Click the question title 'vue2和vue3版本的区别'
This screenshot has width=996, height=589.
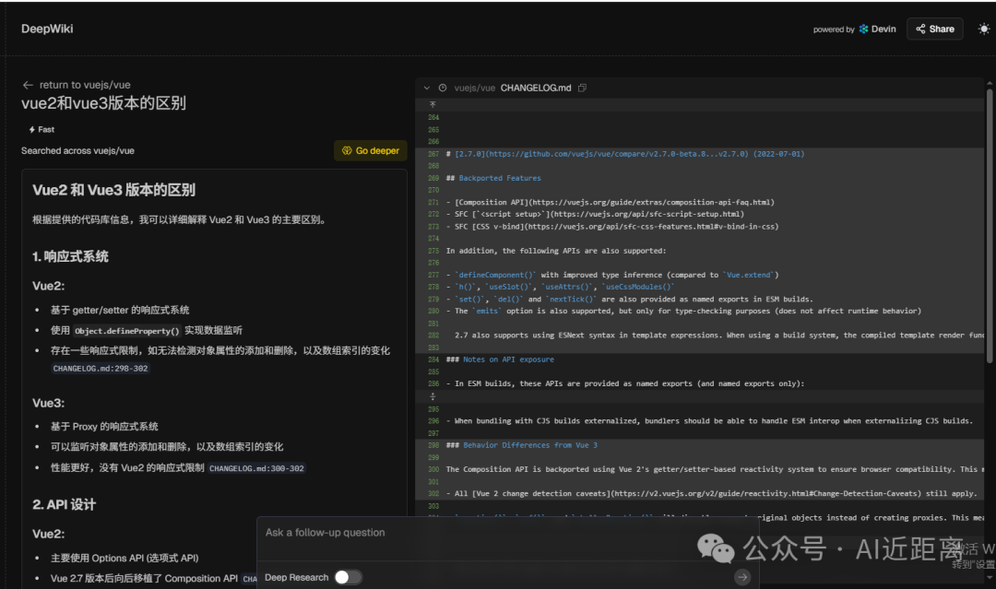103,103
